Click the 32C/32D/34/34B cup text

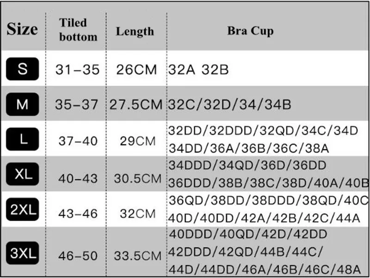point(229,105)
